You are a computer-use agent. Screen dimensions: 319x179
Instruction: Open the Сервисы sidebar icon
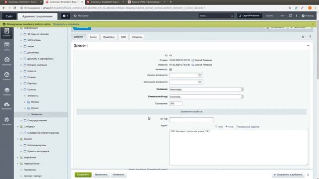pyautogui.click(x=6, y=91)
